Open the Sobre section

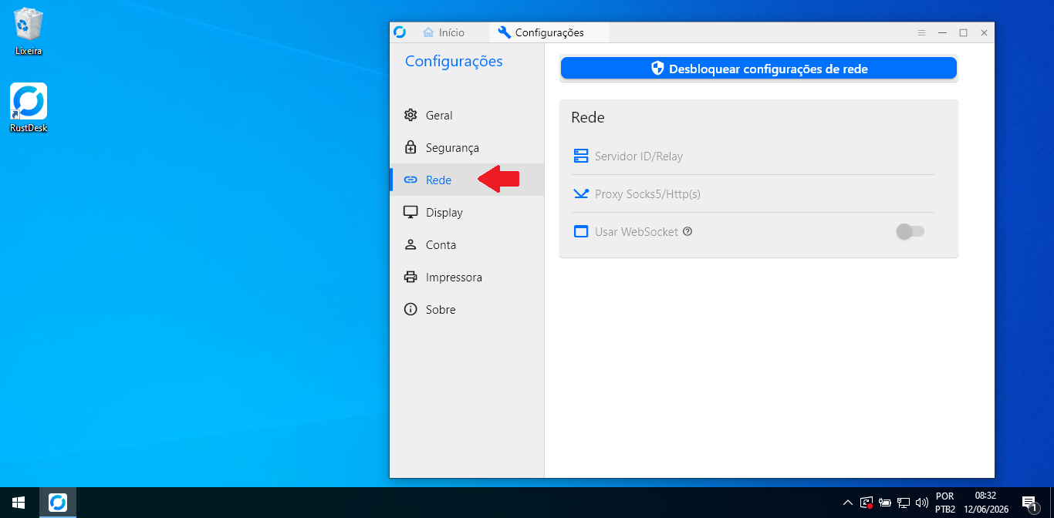coord(467,309)
